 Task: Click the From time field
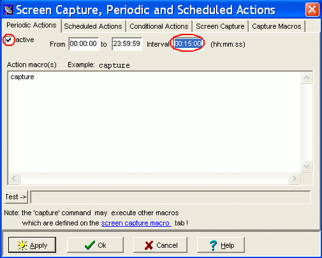84,44
